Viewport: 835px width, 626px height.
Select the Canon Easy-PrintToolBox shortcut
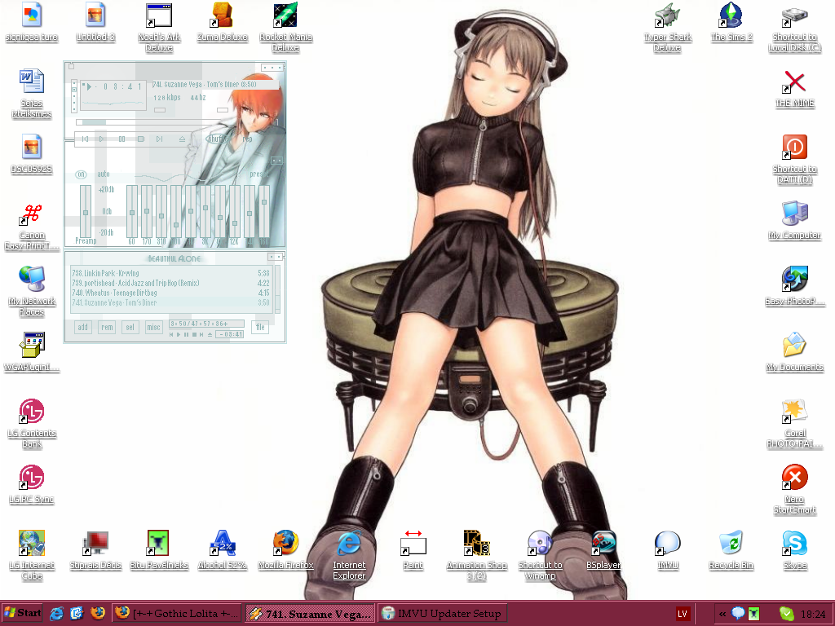point(32,227)
